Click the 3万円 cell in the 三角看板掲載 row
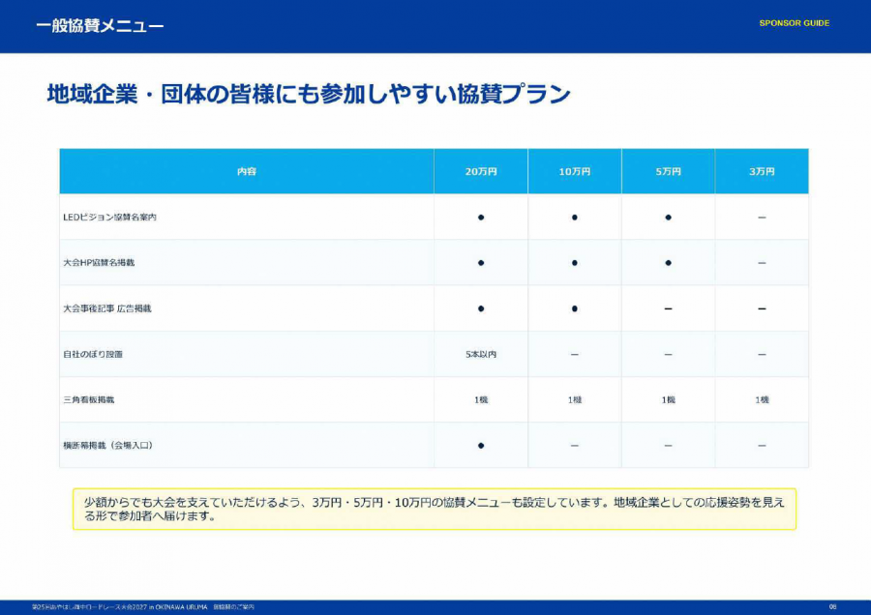 762,399
